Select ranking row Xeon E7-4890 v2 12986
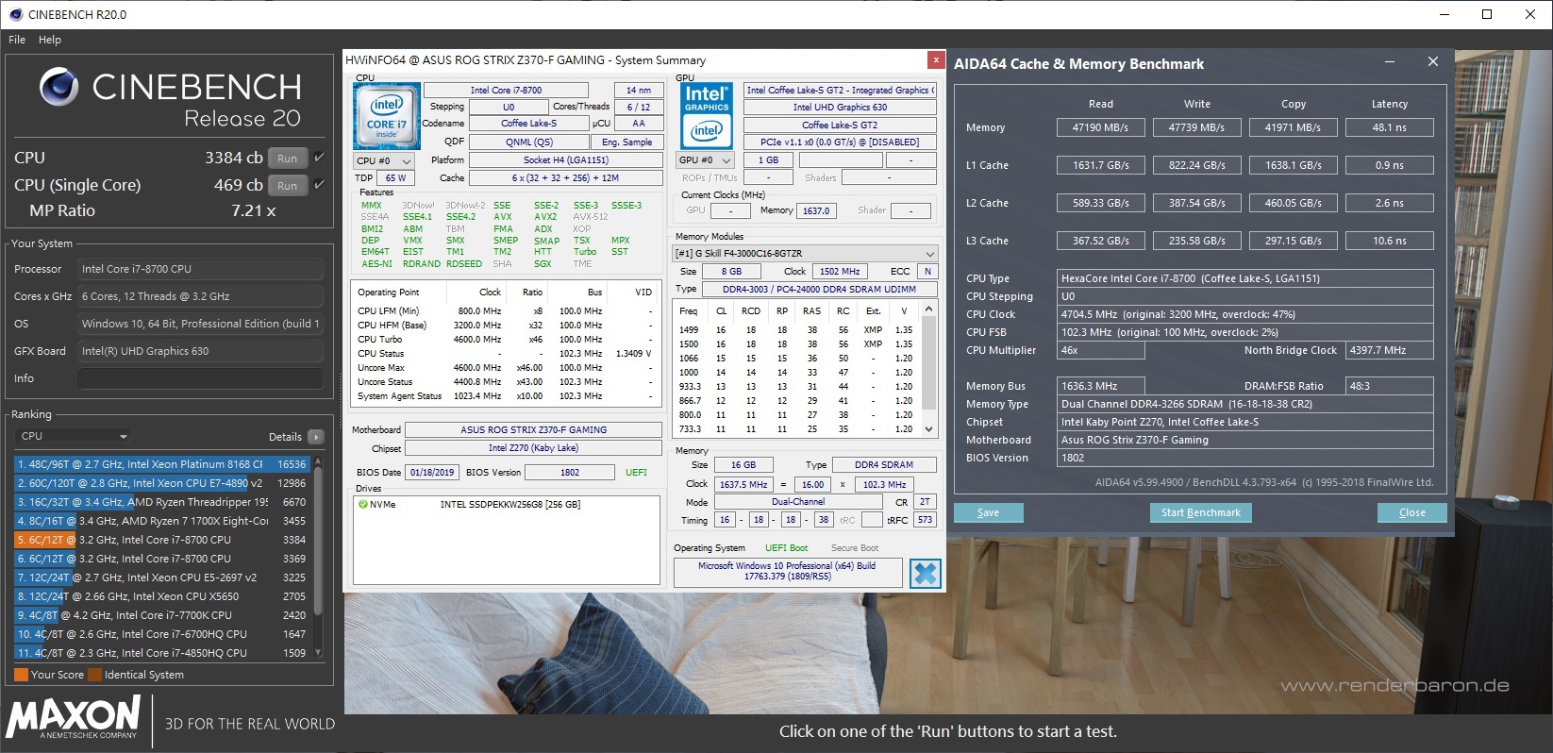Screen dimensions: 1553x753 pyautogui.click(x=161, y=483)
